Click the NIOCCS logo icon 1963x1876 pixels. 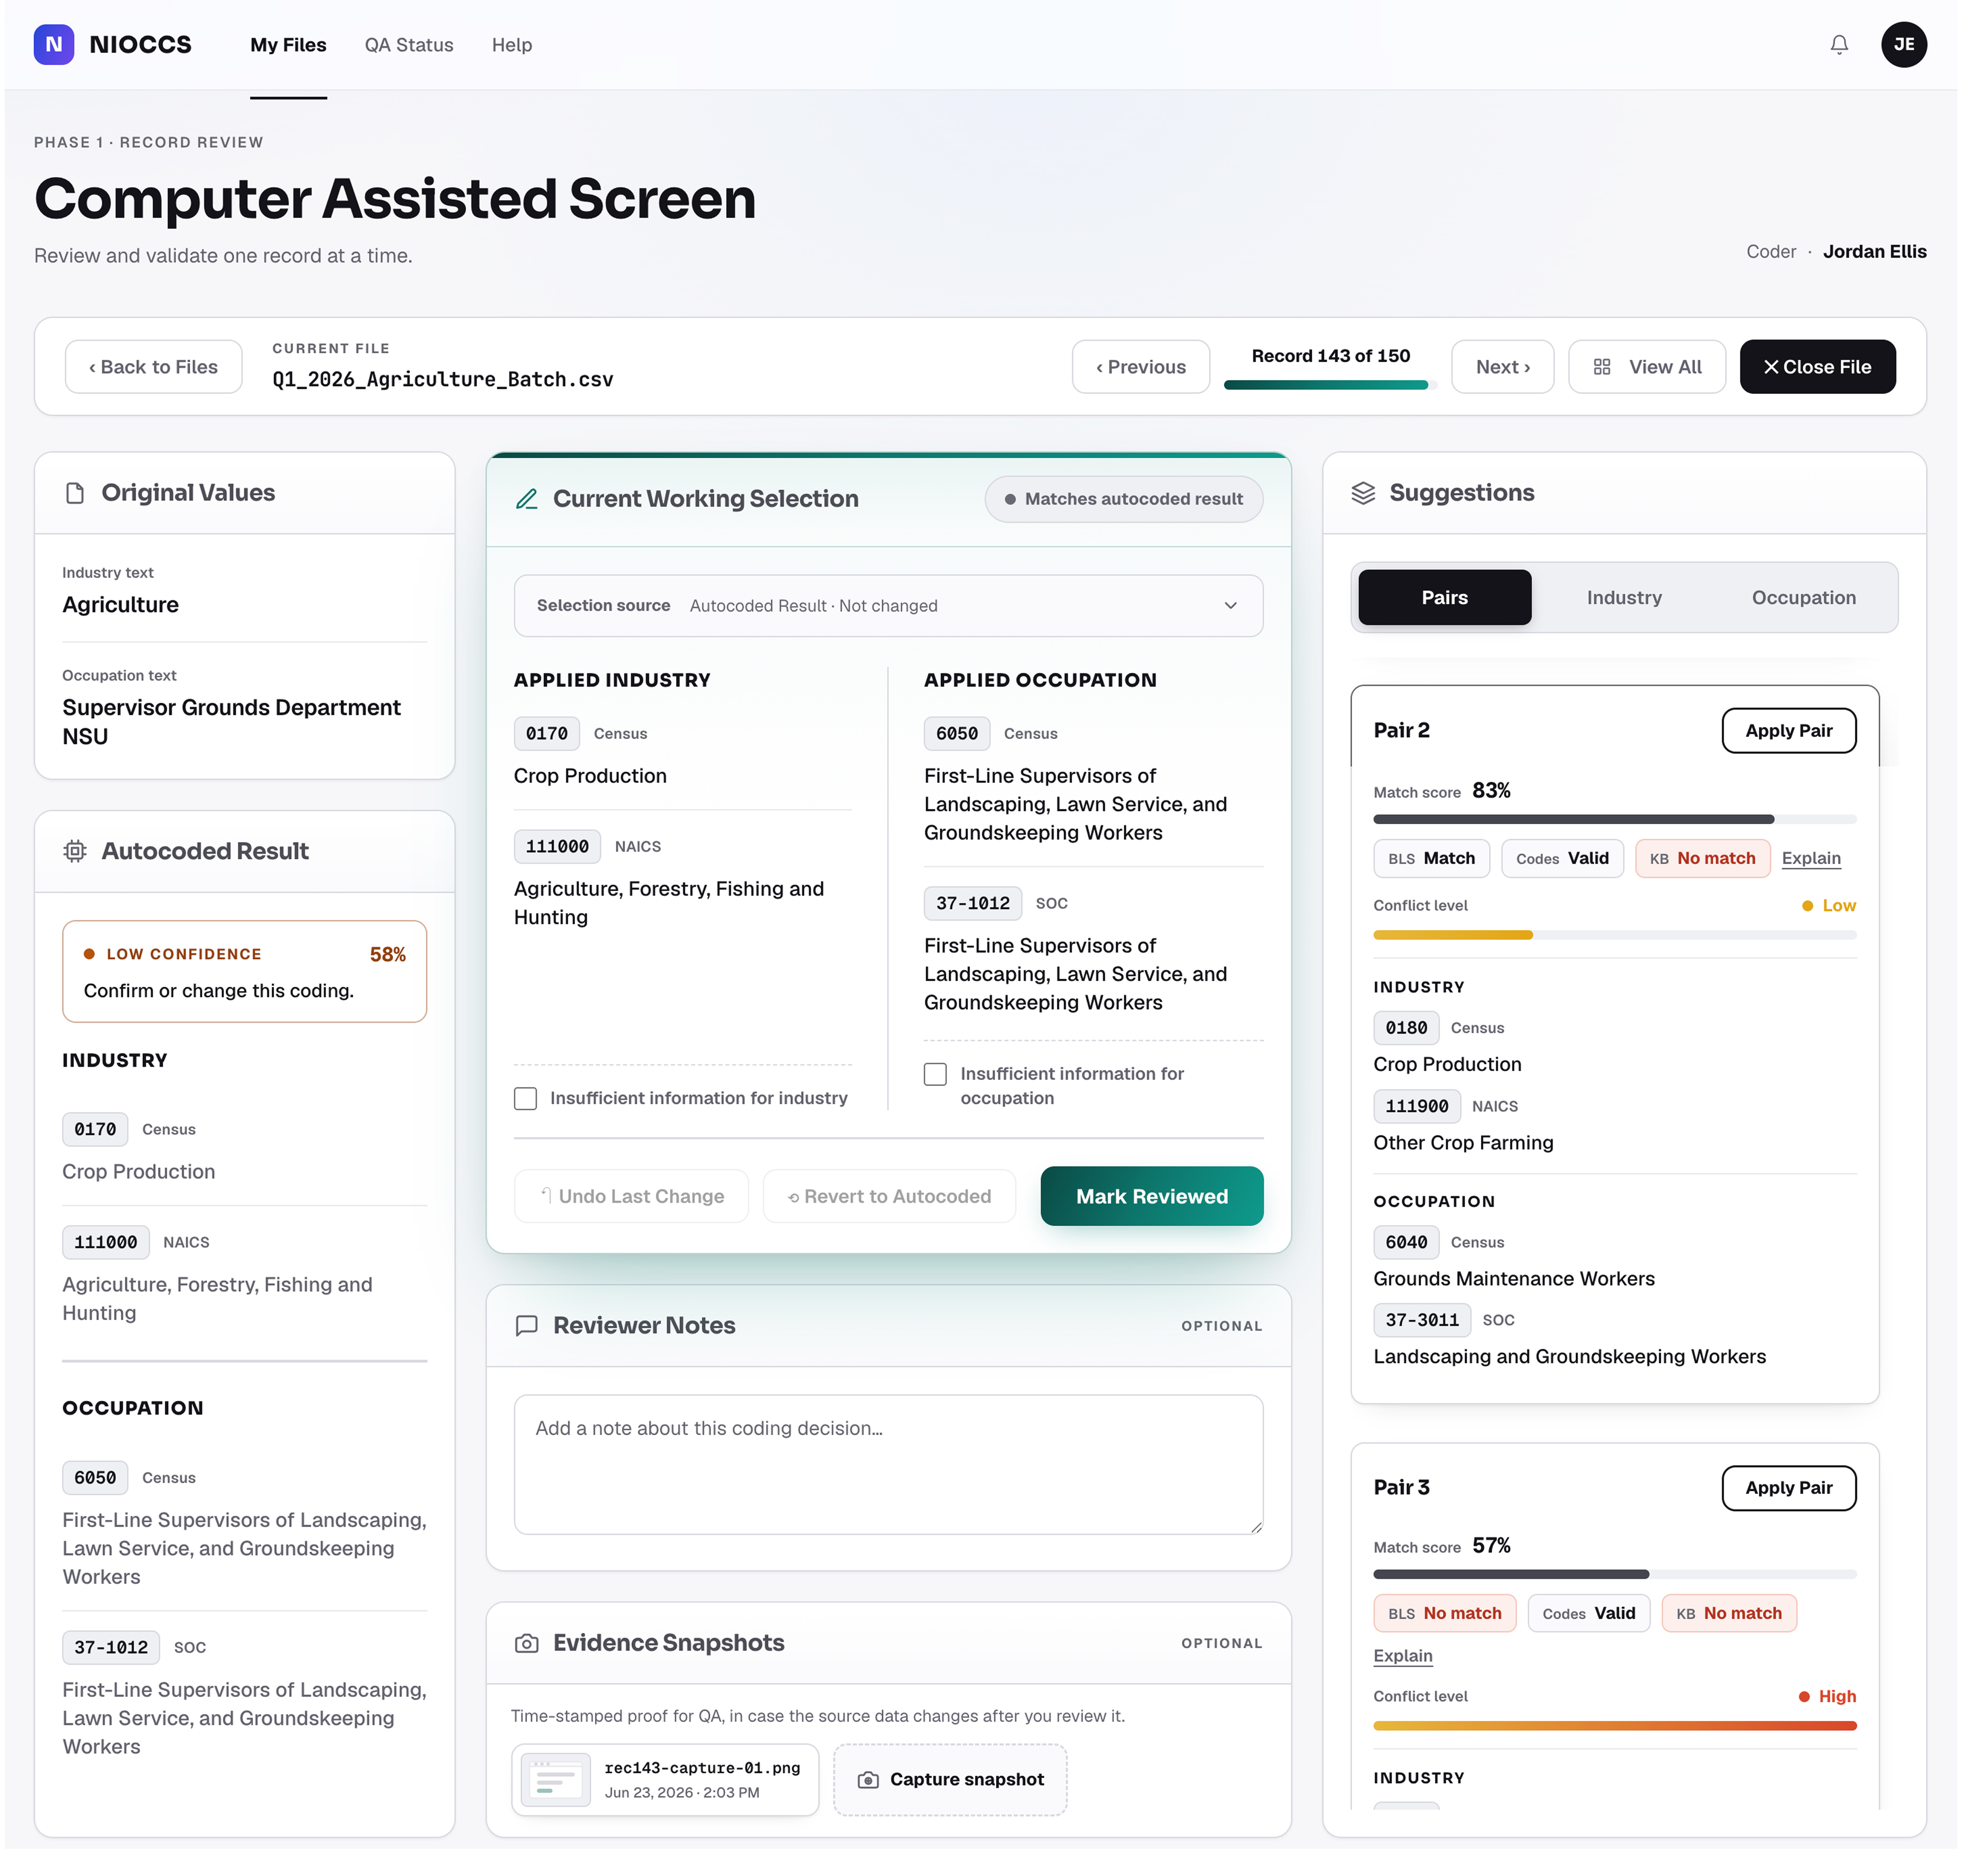pyautogui.click(x=54, y=45)
